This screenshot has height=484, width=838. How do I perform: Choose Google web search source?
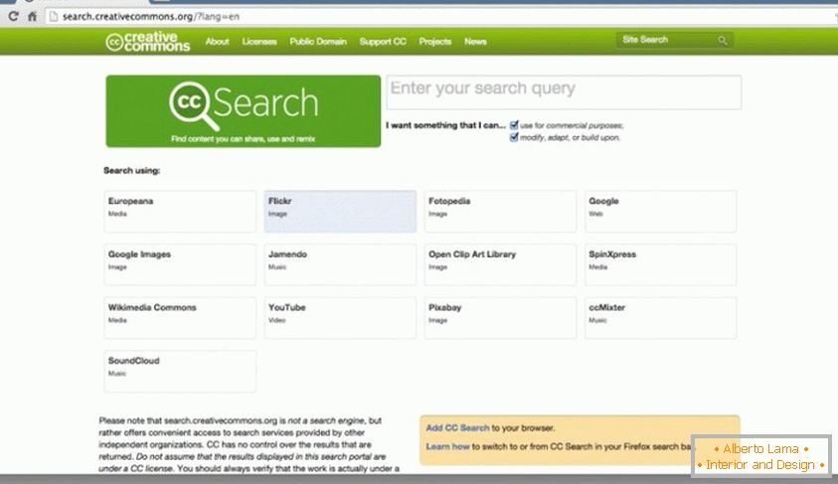[x=661, y=211]
